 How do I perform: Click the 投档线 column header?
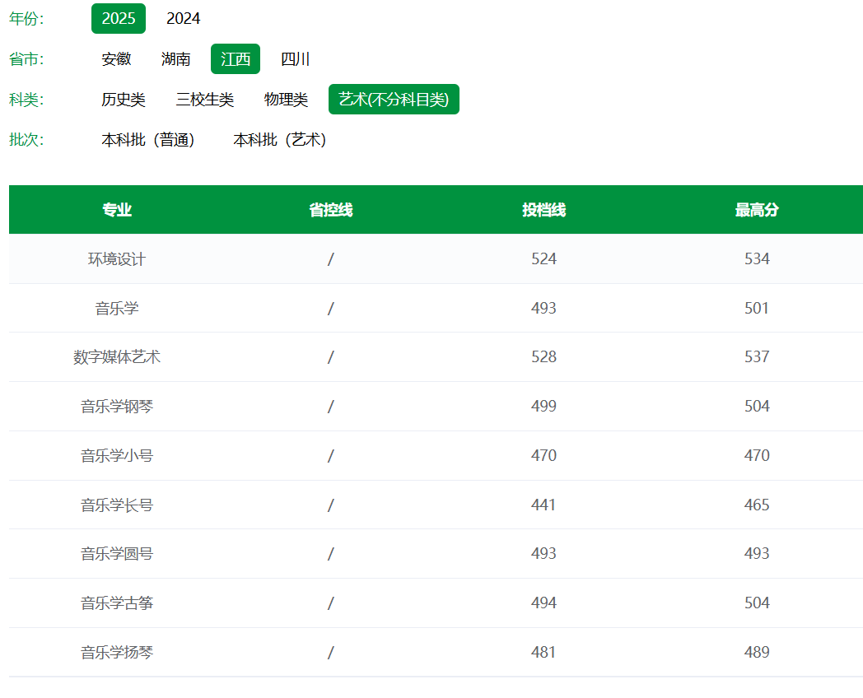[543, 210]
